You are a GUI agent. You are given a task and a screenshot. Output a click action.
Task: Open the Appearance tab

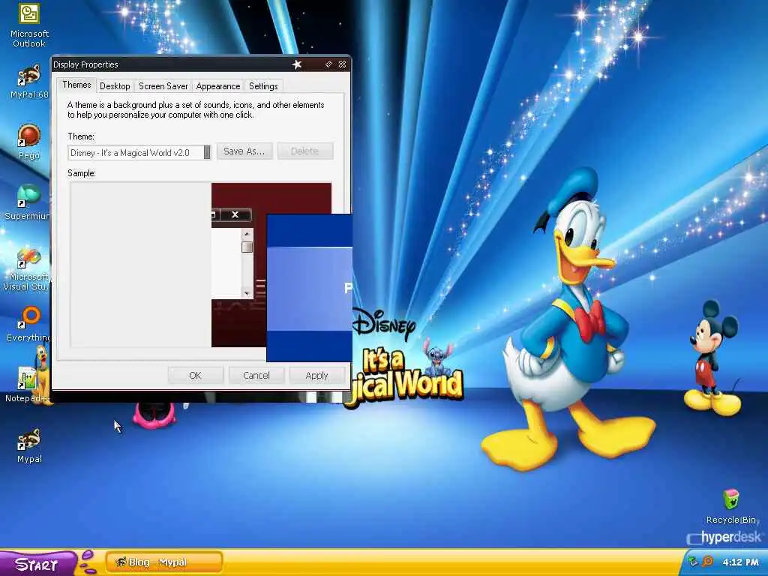(x=218, y=86)
